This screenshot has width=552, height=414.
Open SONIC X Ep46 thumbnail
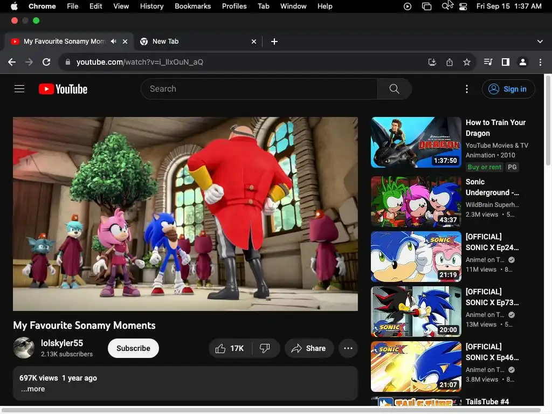[416, 367]
